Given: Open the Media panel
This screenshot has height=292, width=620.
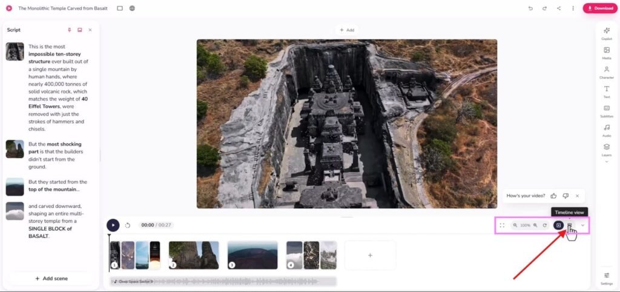Looking at the screenshot, I should [607, 53].
